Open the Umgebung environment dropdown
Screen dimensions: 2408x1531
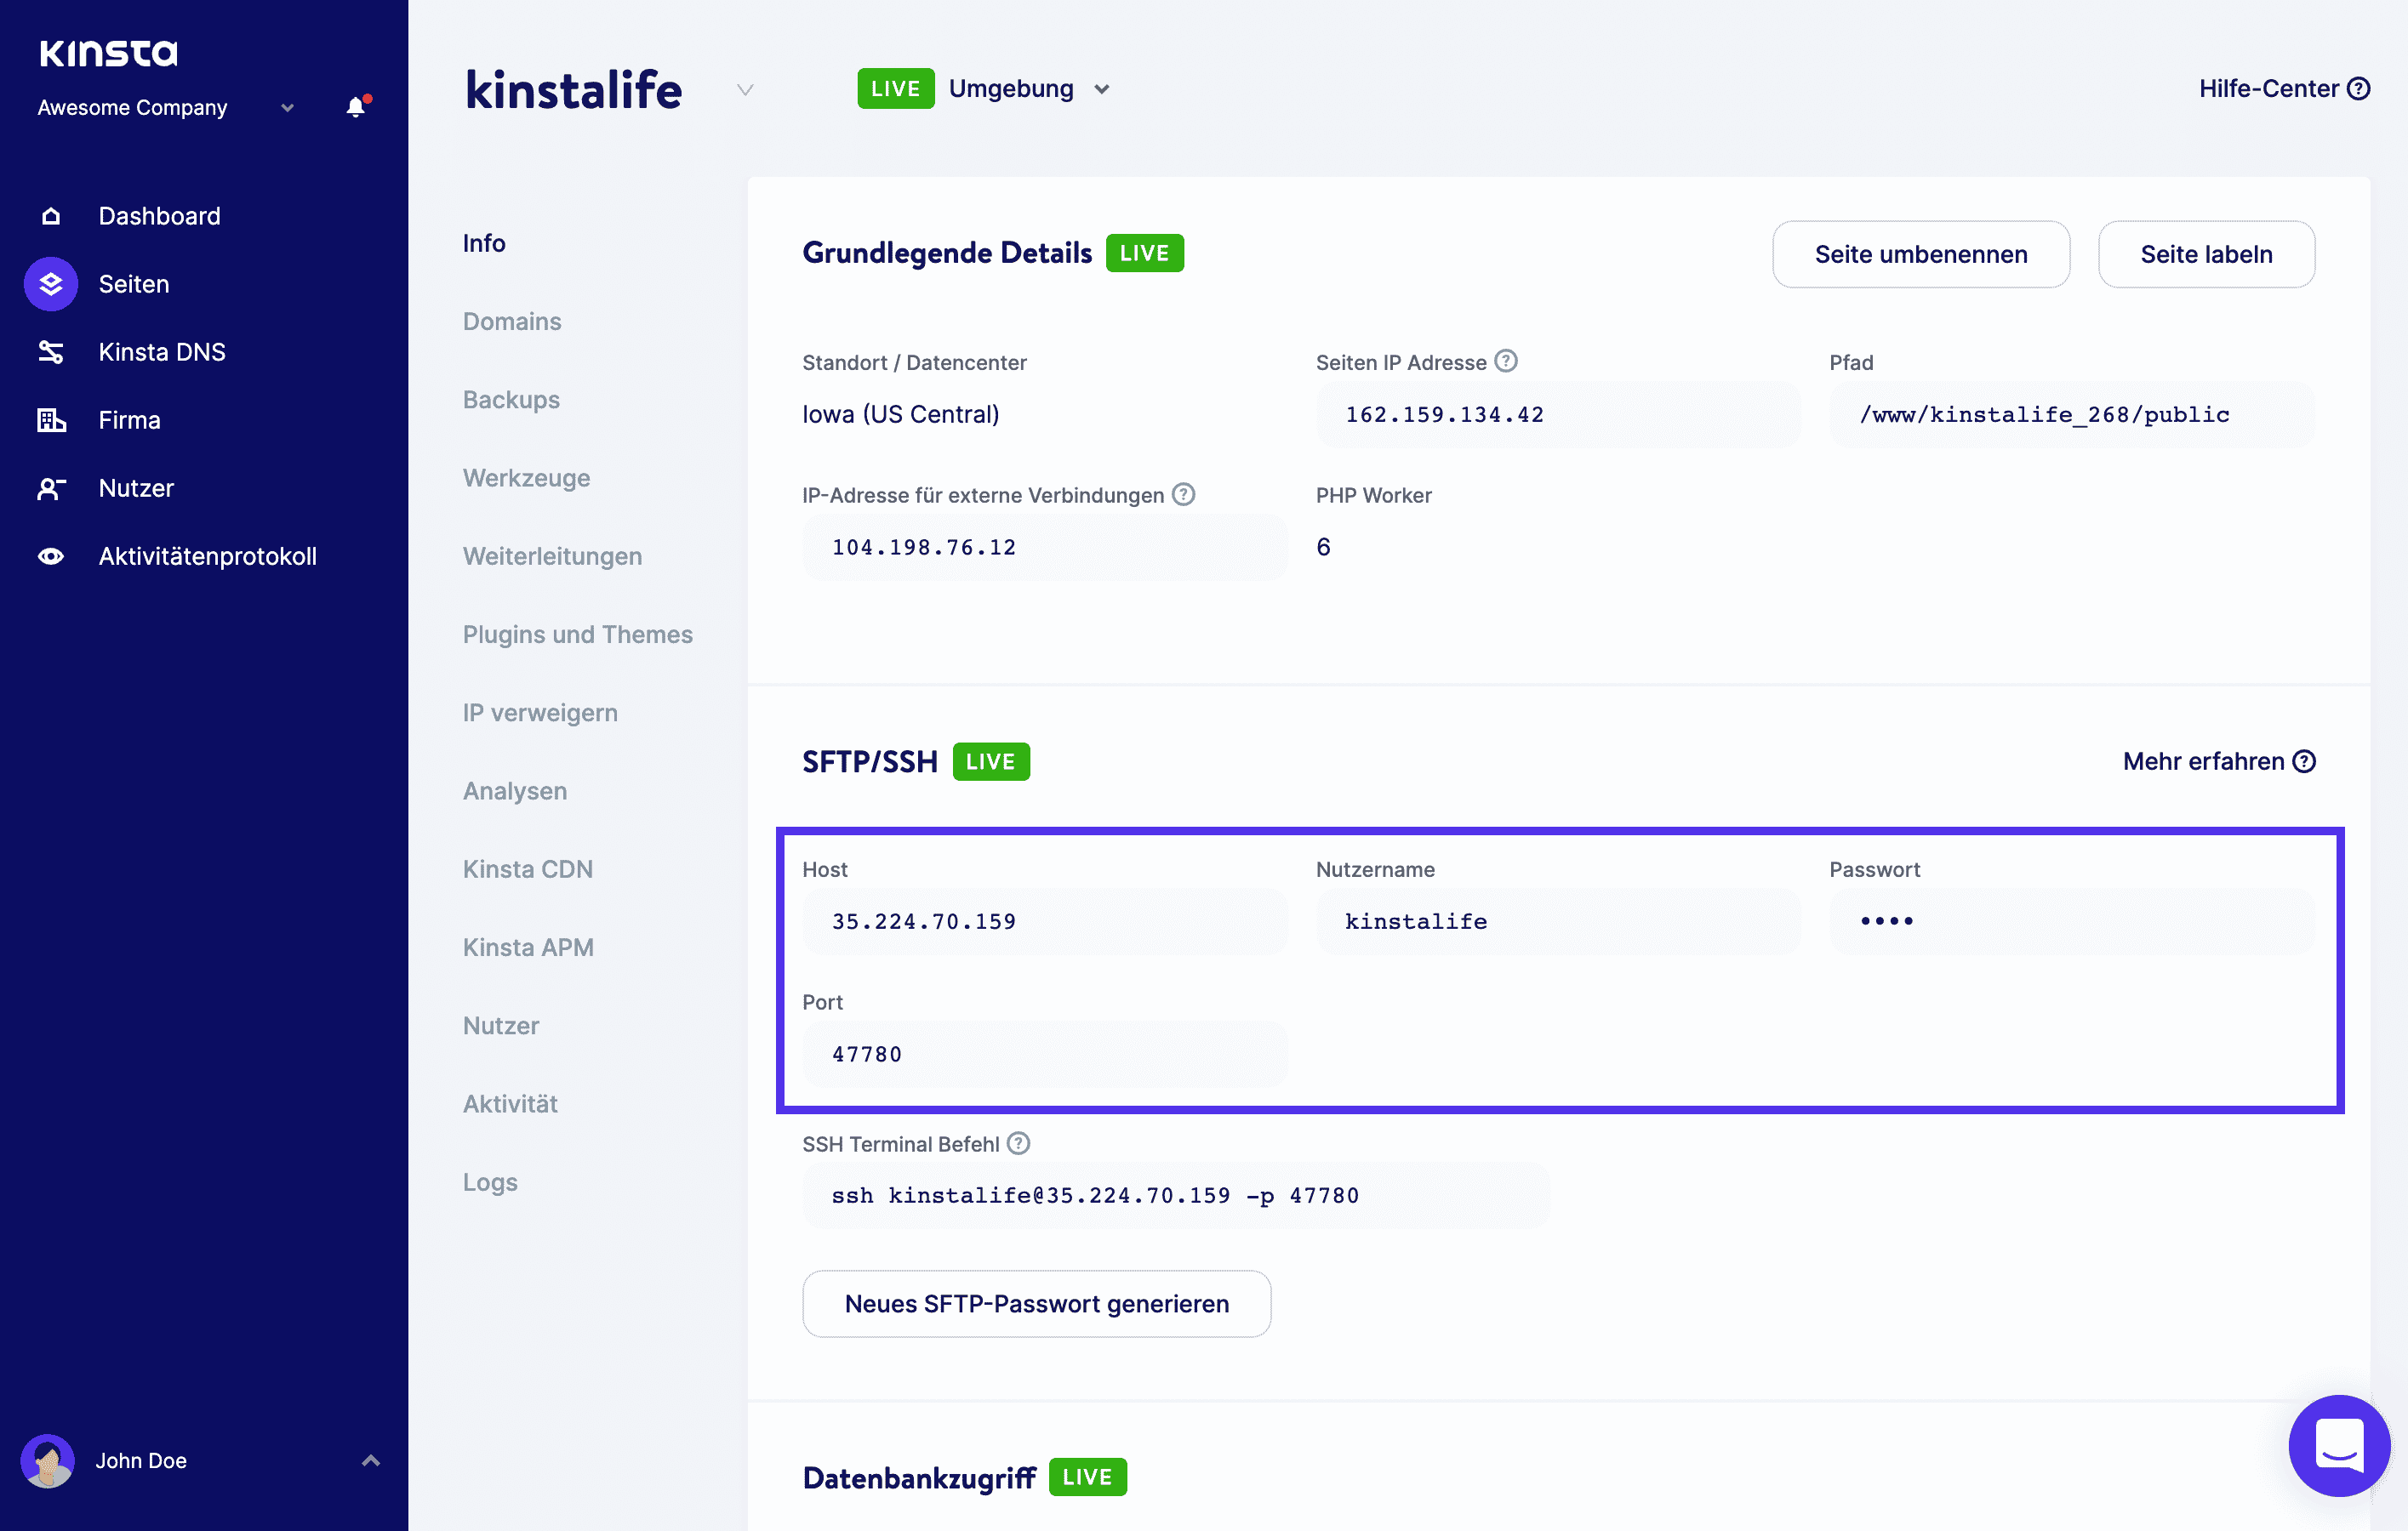pyautogui.click(x=1102, y=89)
